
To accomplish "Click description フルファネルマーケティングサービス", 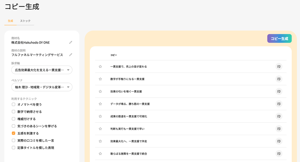I will [37, 55].
